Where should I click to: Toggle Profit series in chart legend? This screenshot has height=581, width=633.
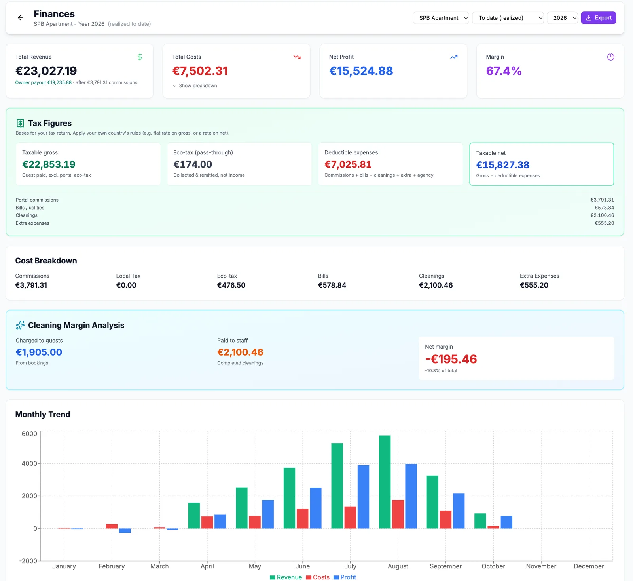[345, 577]
